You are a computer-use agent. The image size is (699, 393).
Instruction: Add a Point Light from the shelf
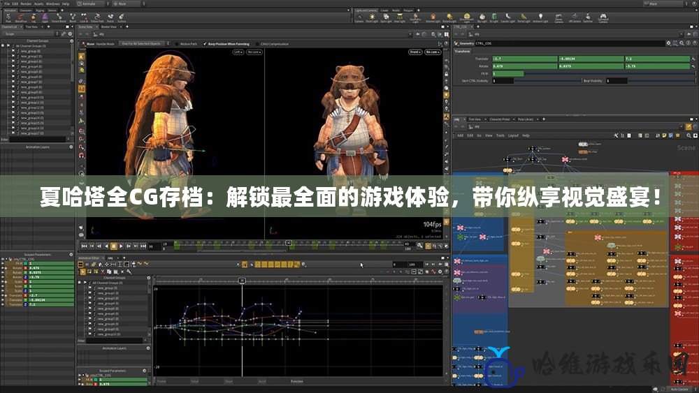372,18
